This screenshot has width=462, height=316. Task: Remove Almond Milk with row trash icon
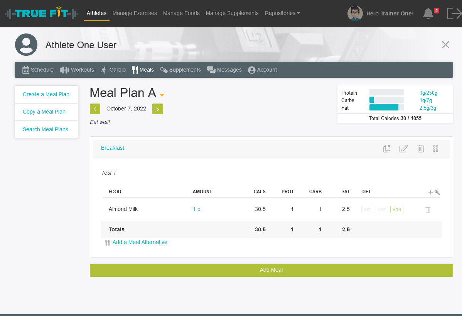pyautogui.click(x=428, y=209)
